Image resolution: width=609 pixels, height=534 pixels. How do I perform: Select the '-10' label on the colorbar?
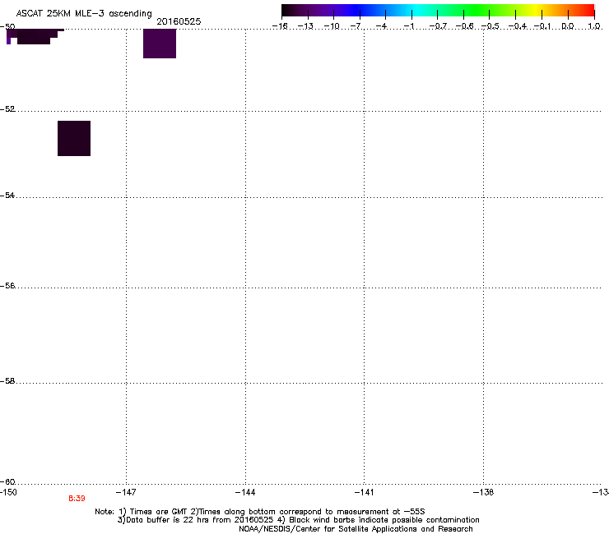point(332,26)
